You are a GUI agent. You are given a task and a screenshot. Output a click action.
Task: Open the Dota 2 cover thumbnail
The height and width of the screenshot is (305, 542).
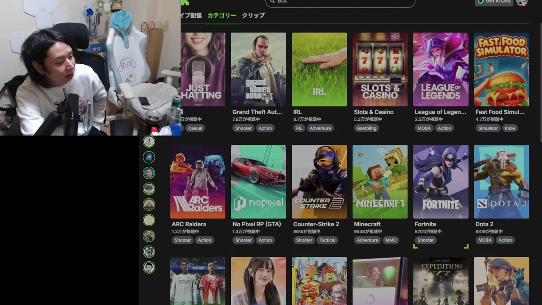502,182
